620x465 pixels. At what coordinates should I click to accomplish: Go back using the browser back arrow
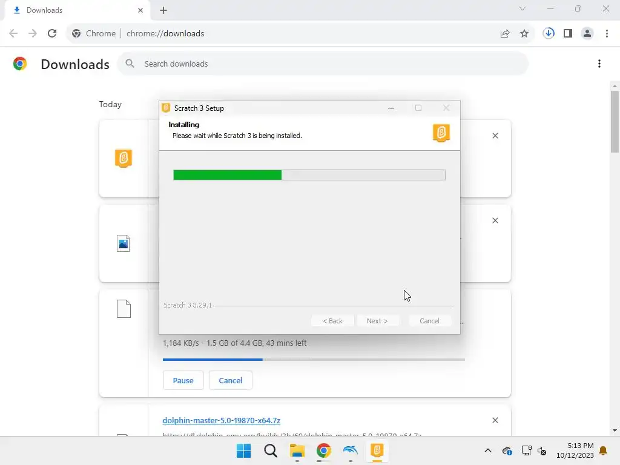pyautogui.click(x=13, y=33)
